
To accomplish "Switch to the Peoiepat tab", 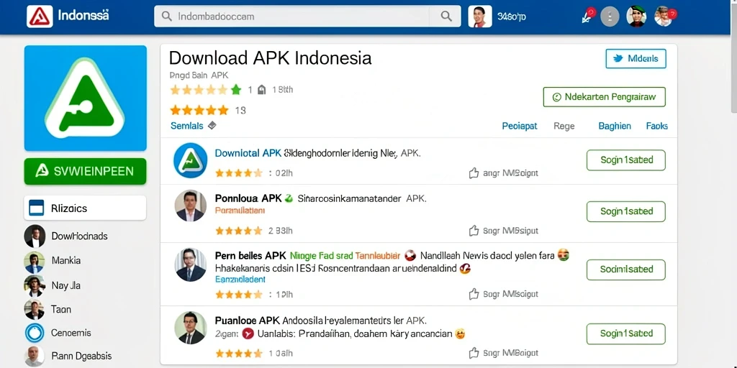I will [x=520, y=126].
